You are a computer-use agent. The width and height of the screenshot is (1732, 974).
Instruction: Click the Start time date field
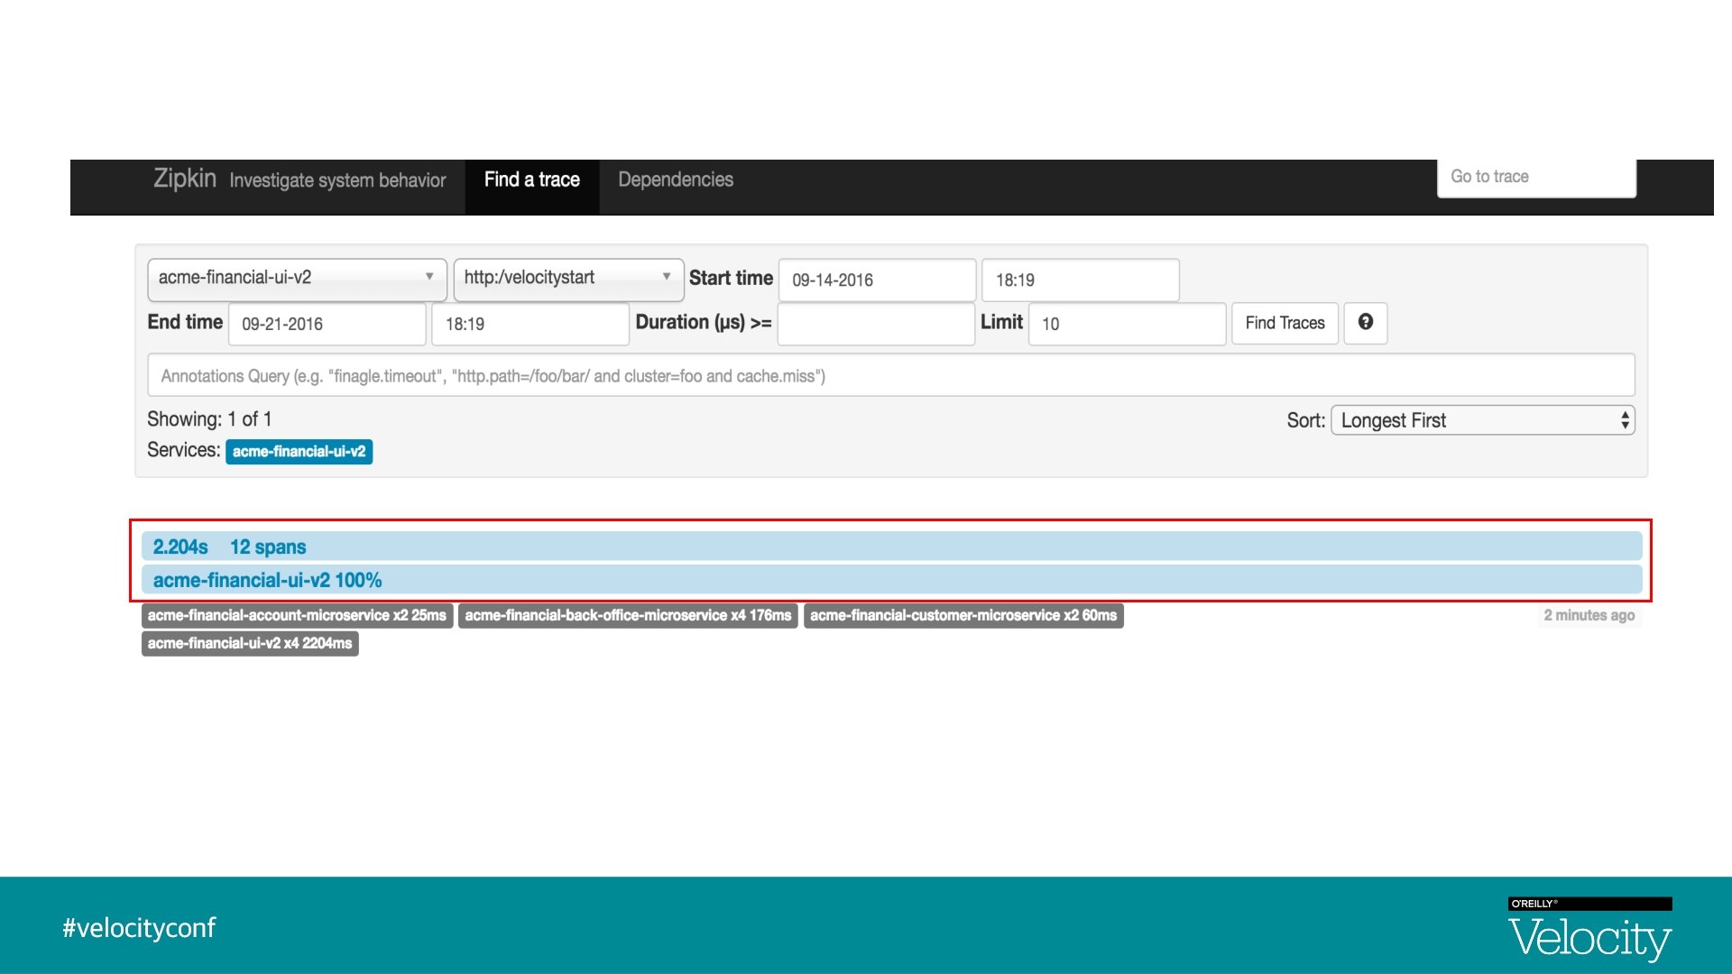(x=876, y=280)
